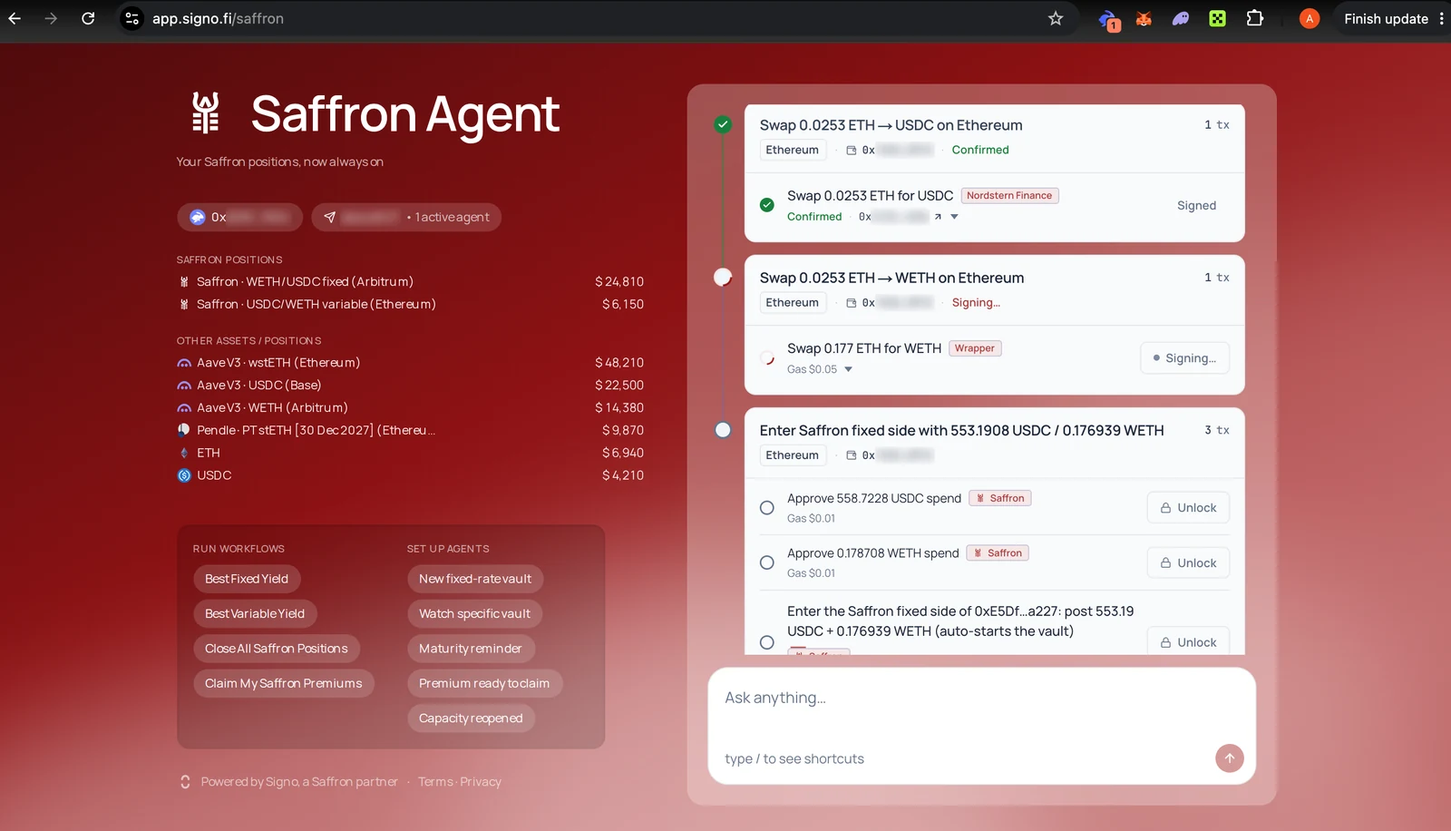Open the browser Extensions puzzle icon

[x=1254, y=18]
